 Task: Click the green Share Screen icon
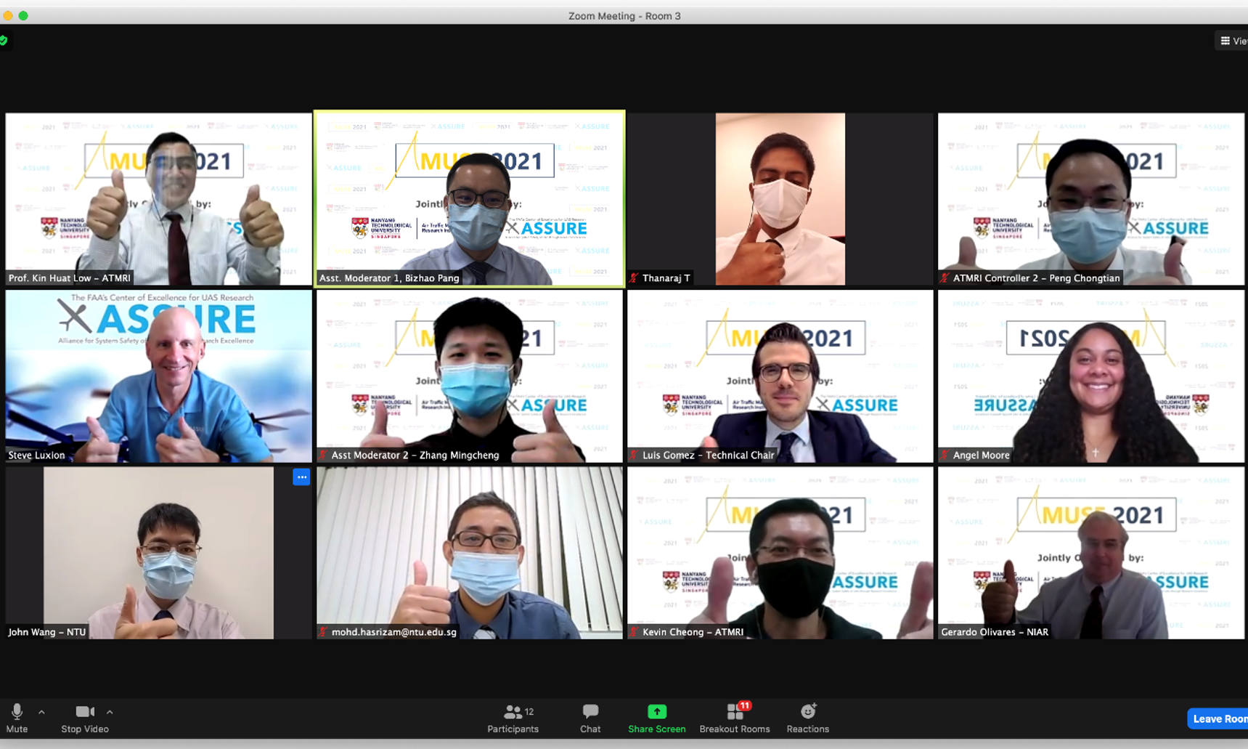coord(656,711)
